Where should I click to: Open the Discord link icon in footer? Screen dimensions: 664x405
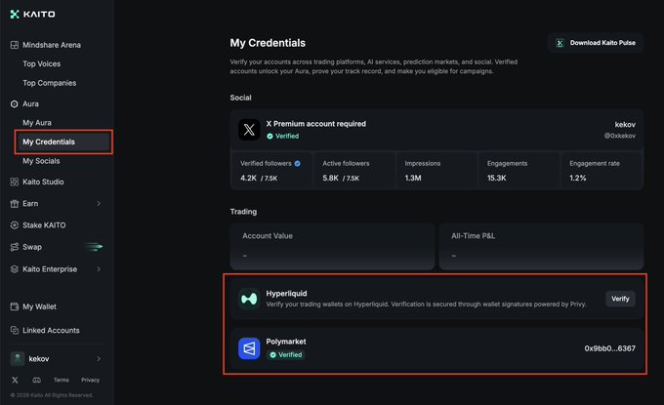[x=37, y=380]
